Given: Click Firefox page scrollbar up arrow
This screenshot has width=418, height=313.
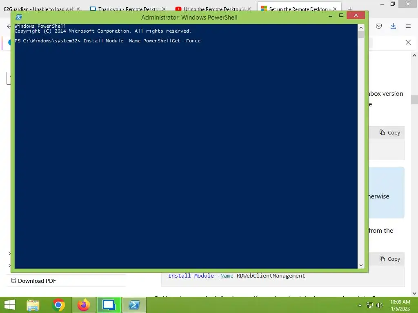Looking at the screenshot, I should point(414,55).
